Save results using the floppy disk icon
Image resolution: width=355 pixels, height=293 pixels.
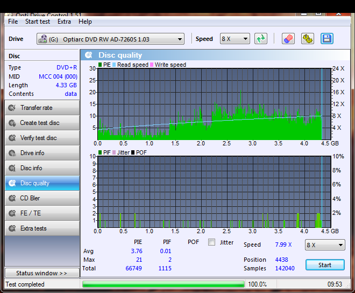click(x=326, y=39)
